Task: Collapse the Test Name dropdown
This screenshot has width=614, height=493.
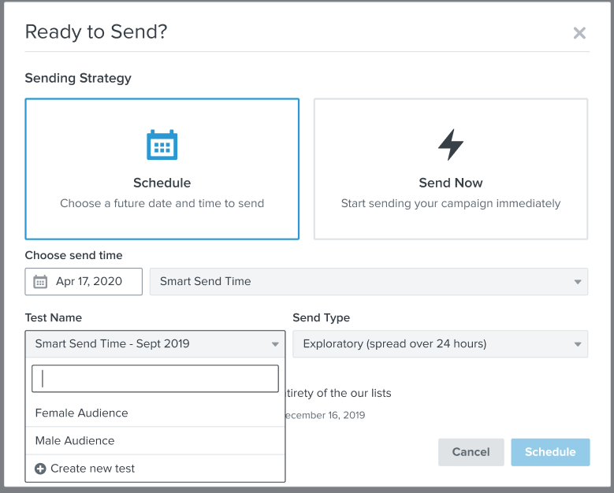Action: (x=275, y=344)
